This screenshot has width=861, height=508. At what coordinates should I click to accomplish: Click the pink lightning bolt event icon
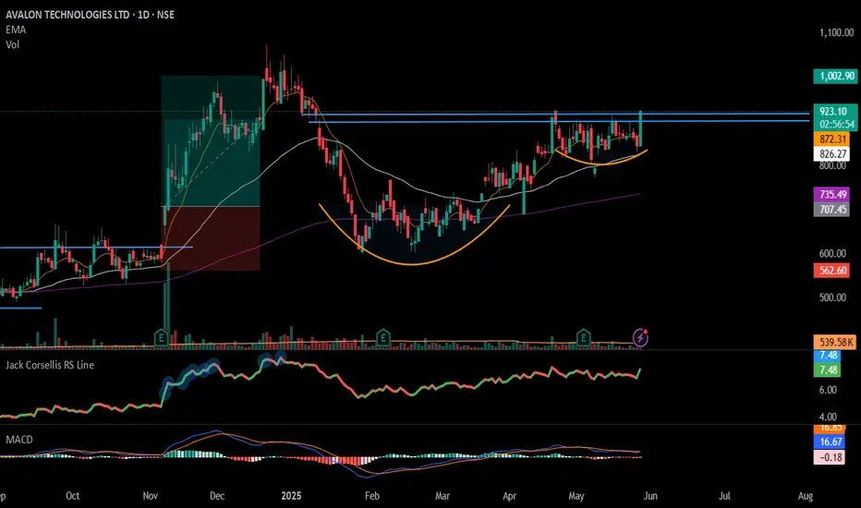(640, 338)
